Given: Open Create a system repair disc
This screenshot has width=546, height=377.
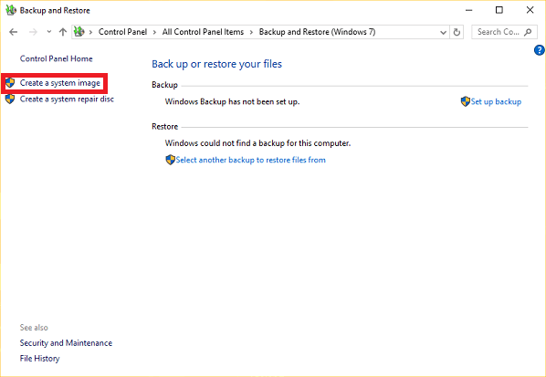Looking at the screenshot, I should pyautogui.click(x=67, y=99).
